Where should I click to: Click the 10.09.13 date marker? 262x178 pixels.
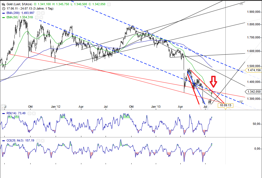(225, 105)
